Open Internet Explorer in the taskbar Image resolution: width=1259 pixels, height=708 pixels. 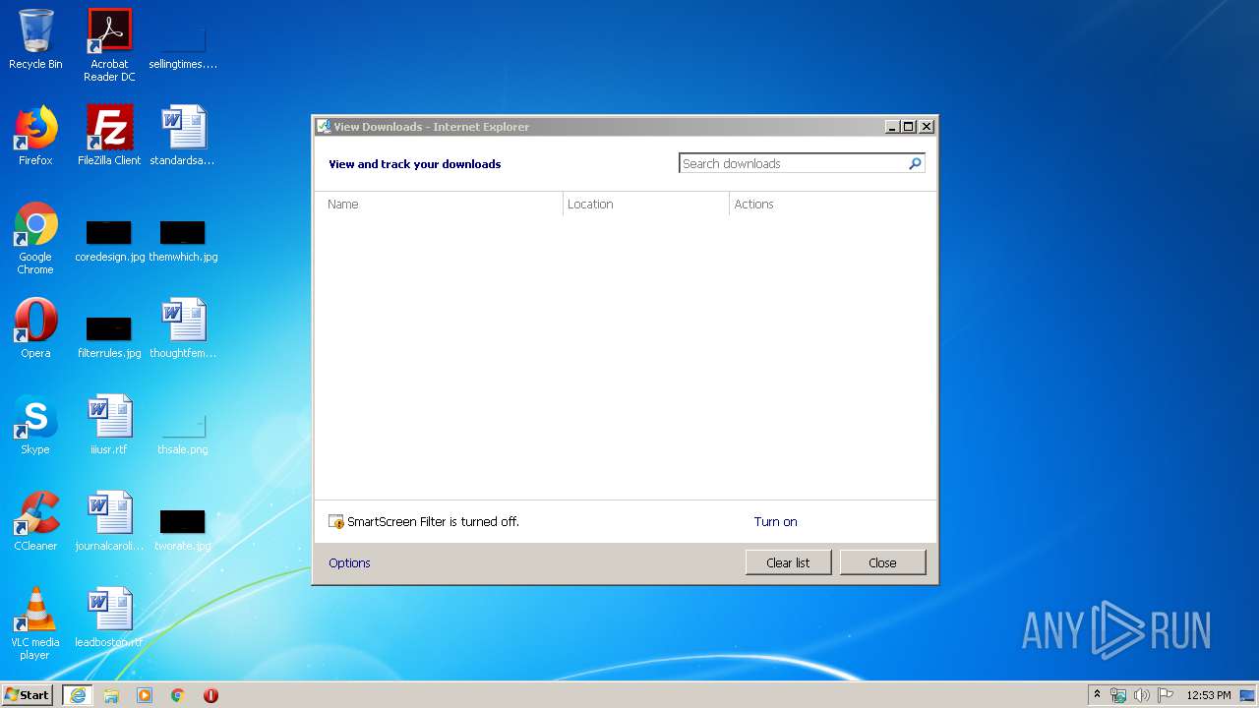tap(78, 695)
